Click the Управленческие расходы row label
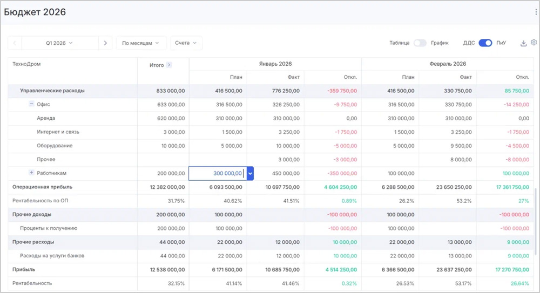Screen dimensions: 540x293 (52, 91)
